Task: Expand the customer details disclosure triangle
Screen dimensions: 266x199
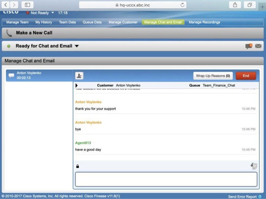Action: coord(76,85)
